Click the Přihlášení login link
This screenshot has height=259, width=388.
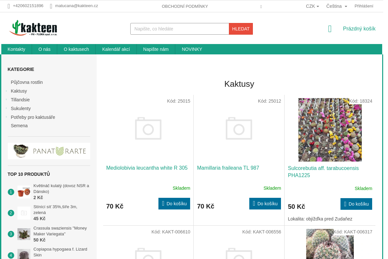tap(364, 6)
